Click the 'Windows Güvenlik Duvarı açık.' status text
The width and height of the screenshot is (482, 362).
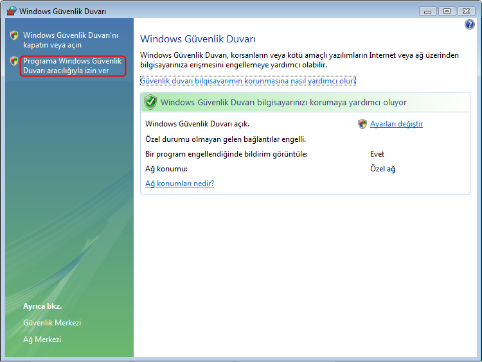(x=197, y=124)
